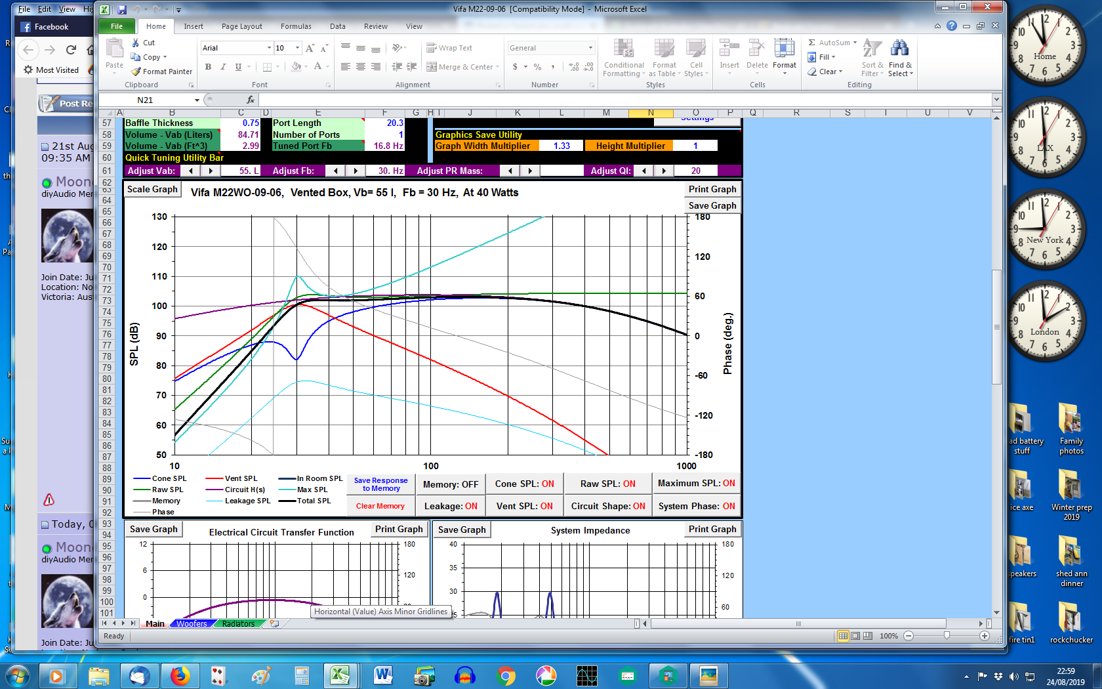Expand the Name Box dropdown arrow
The width and height of the screenshot is (1102, 689).
pos(196,100)
